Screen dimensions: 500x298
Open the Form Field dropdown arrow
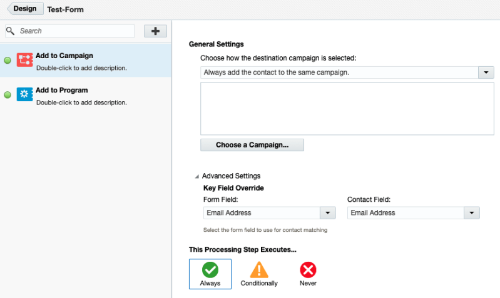click(x=328, y=213)
